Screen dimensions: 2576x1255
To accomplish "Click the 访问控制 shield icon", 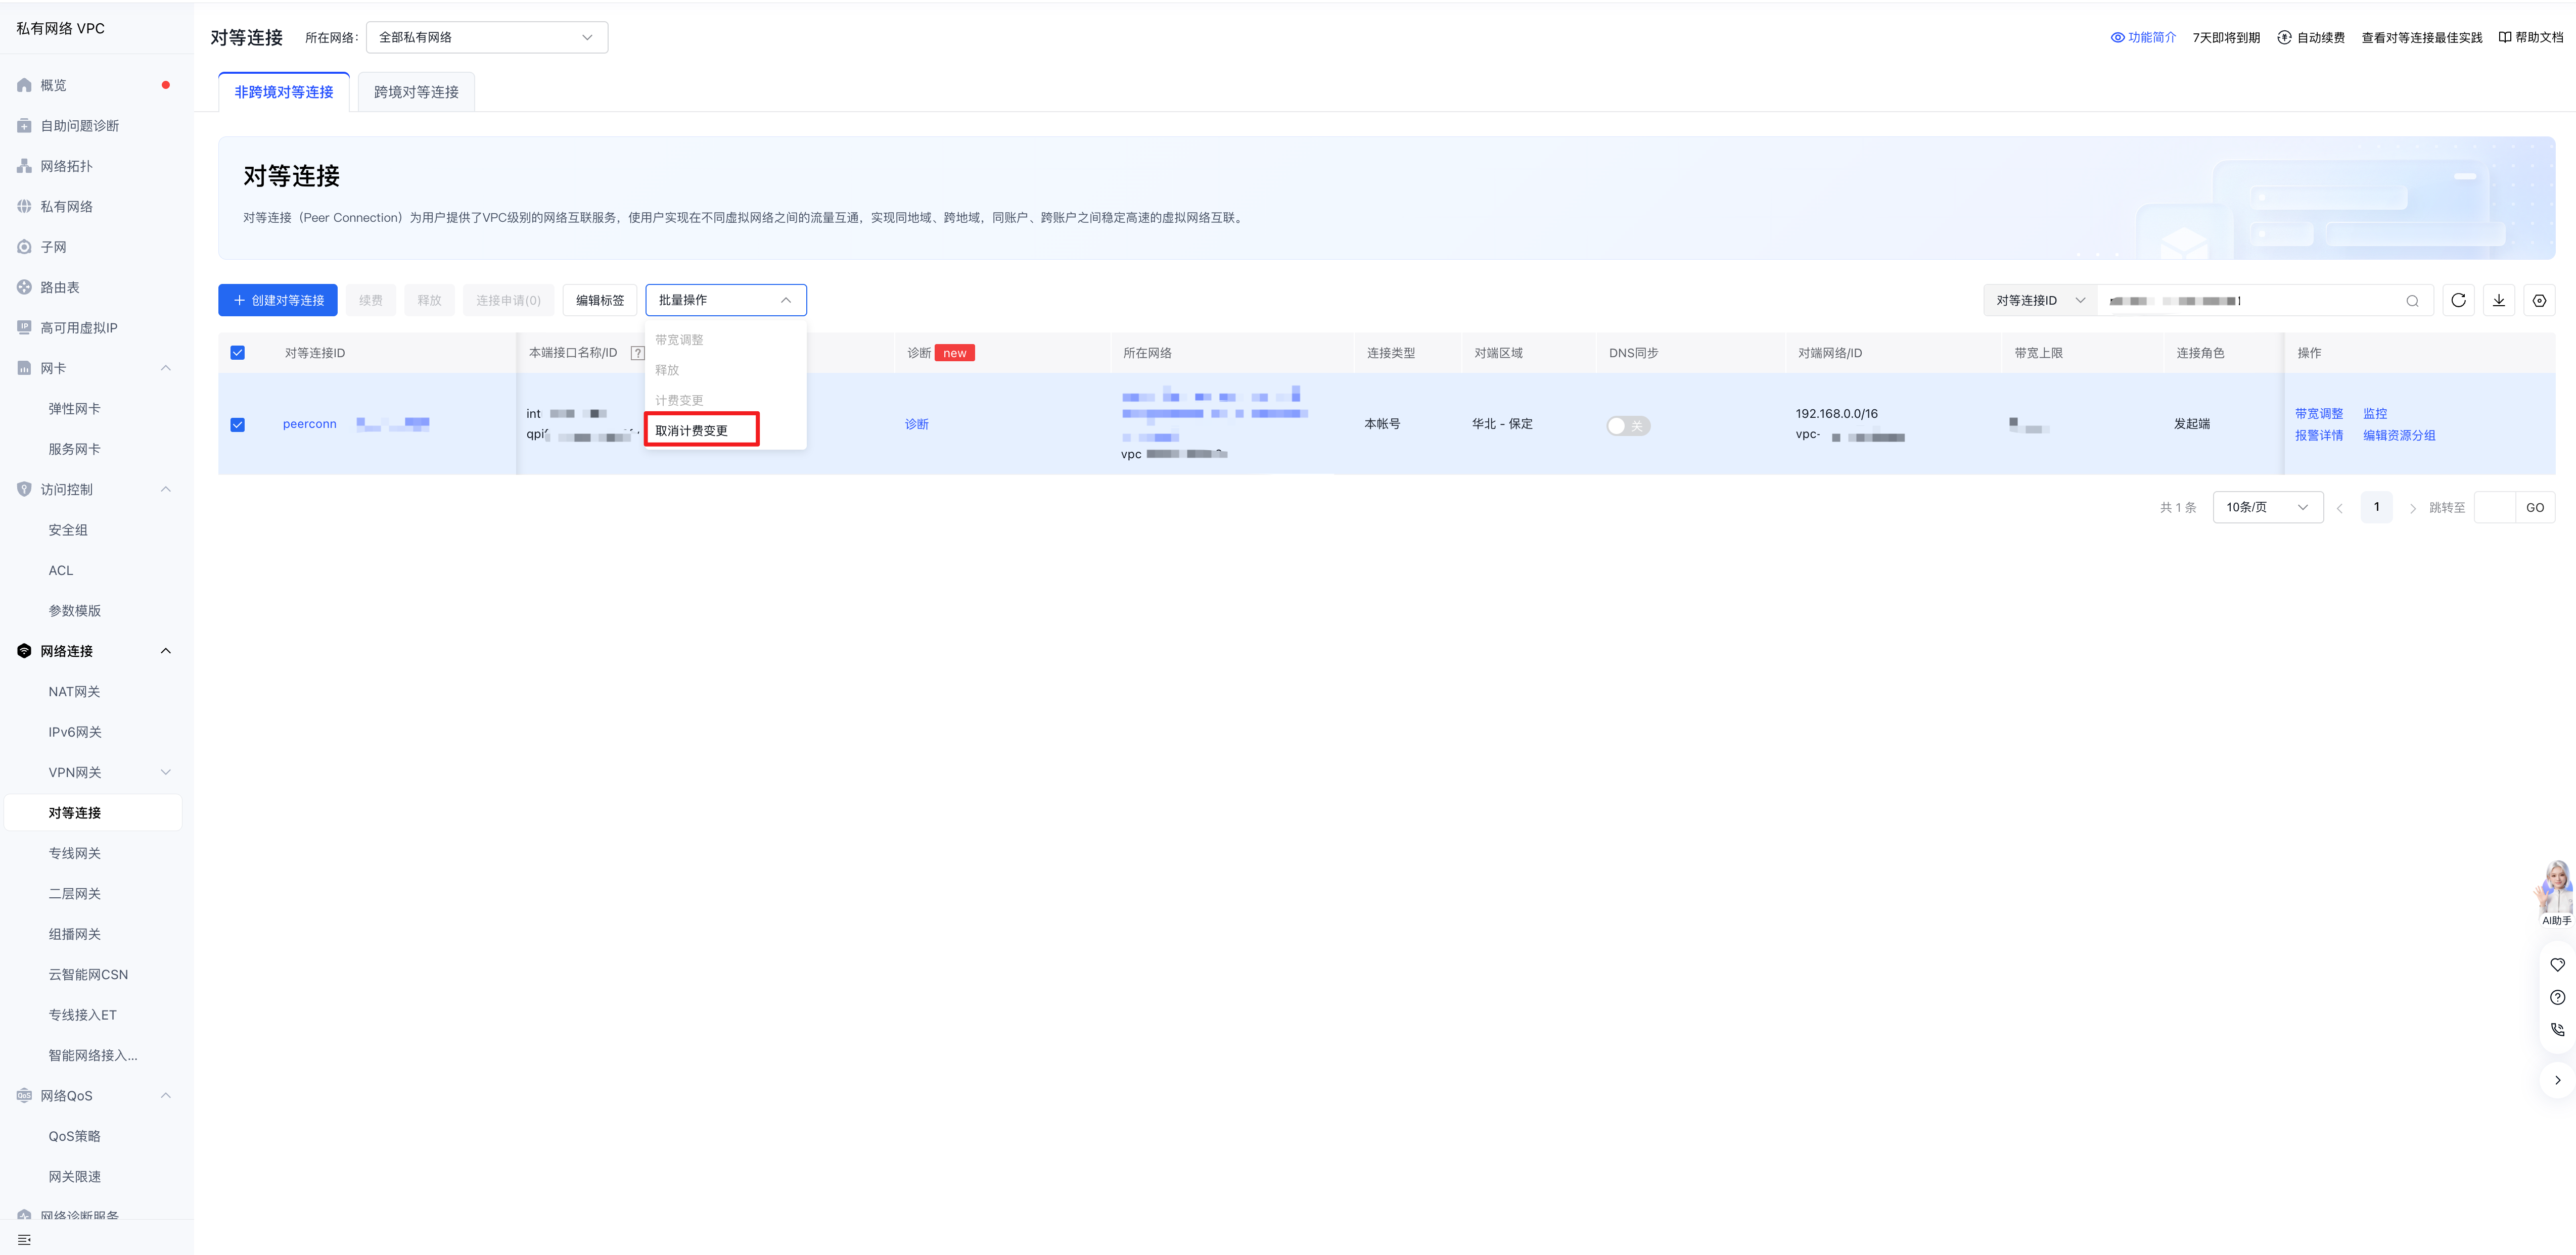I will [24, 490].
